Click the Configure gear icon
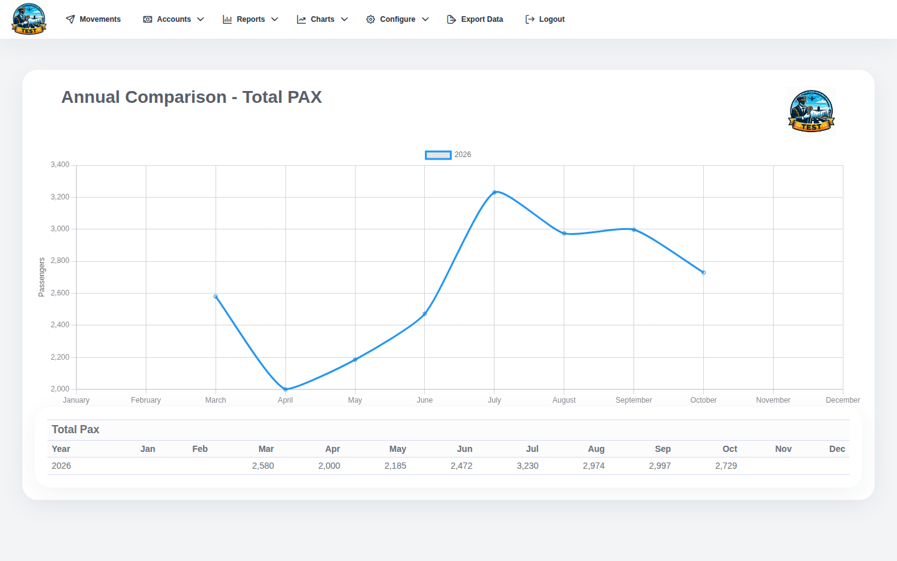The height and width of the screenshot is (561, 897). pos(371,19)
